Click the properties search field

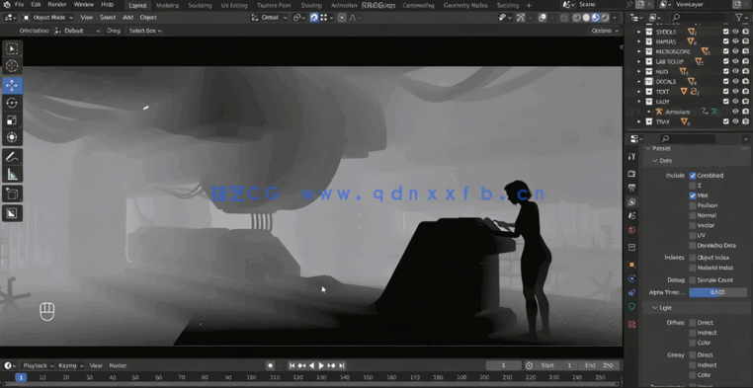click(x=687, y=139)
